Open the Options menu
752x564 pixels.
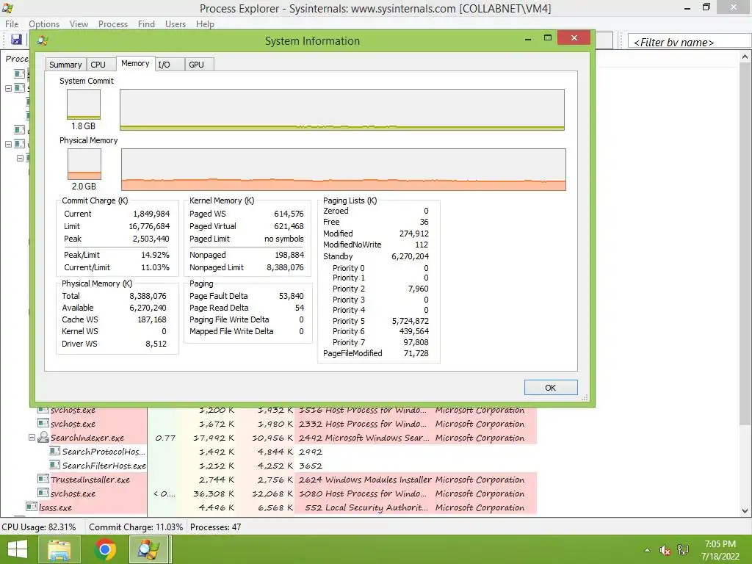[x=44, y=24]
